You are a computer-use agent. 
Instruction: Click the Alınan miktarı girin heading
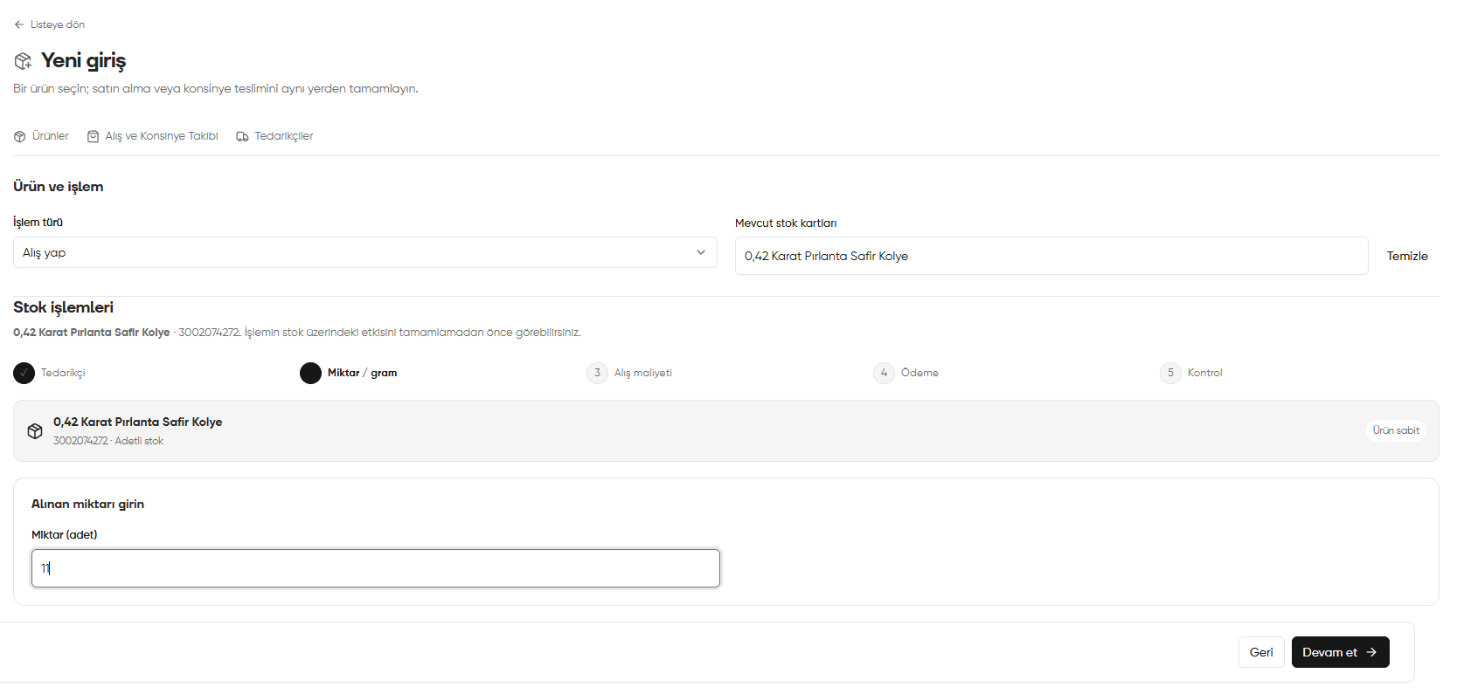87,504
